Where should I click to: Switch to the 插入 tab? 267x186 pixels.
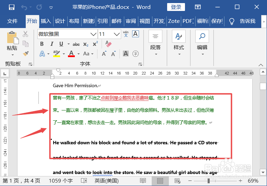click(46, 21)
